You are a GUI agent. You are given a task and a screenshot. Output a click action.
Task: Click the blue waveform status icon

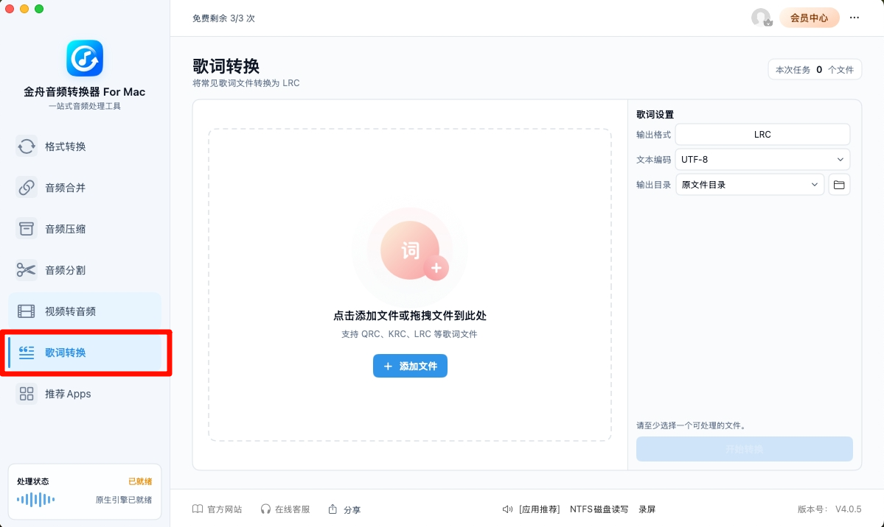[35, 500]
